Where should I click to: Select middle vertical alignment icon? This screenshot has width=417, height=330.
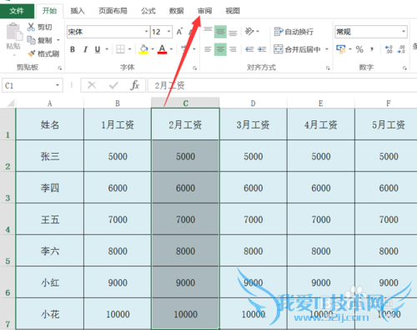[220, 32]
